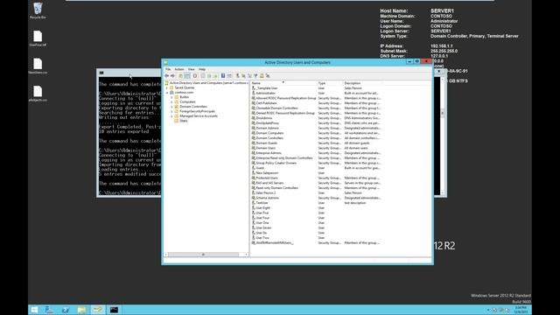Click the Add to group toolbar icon
This screenshot has height=315, width=560.
click(268, 76)
